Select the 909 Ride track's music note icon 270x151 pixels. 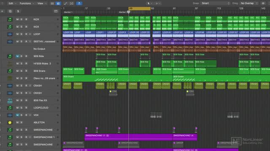tap(10, 56)
